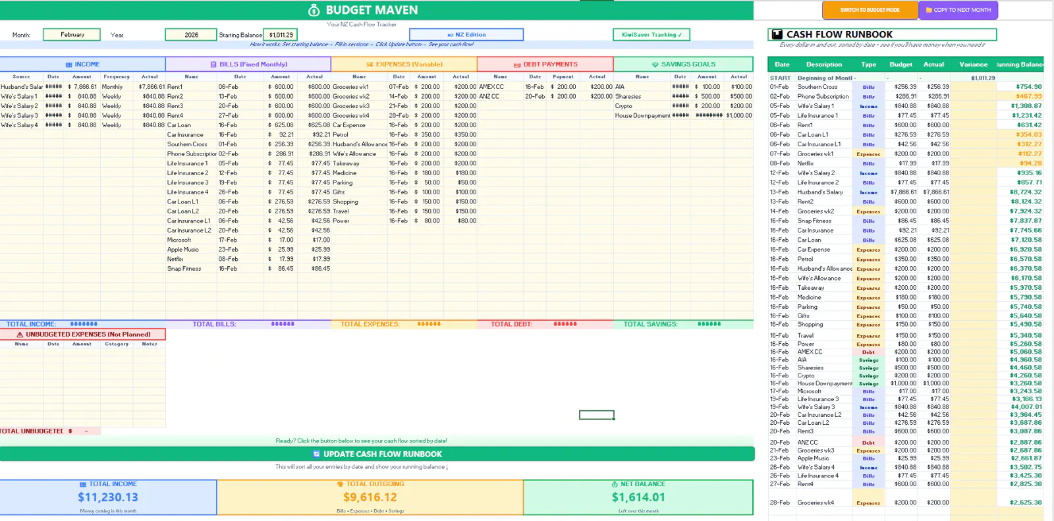Click the Copy To Next Month button
1054x521 pixels.
tap(958, 10)
